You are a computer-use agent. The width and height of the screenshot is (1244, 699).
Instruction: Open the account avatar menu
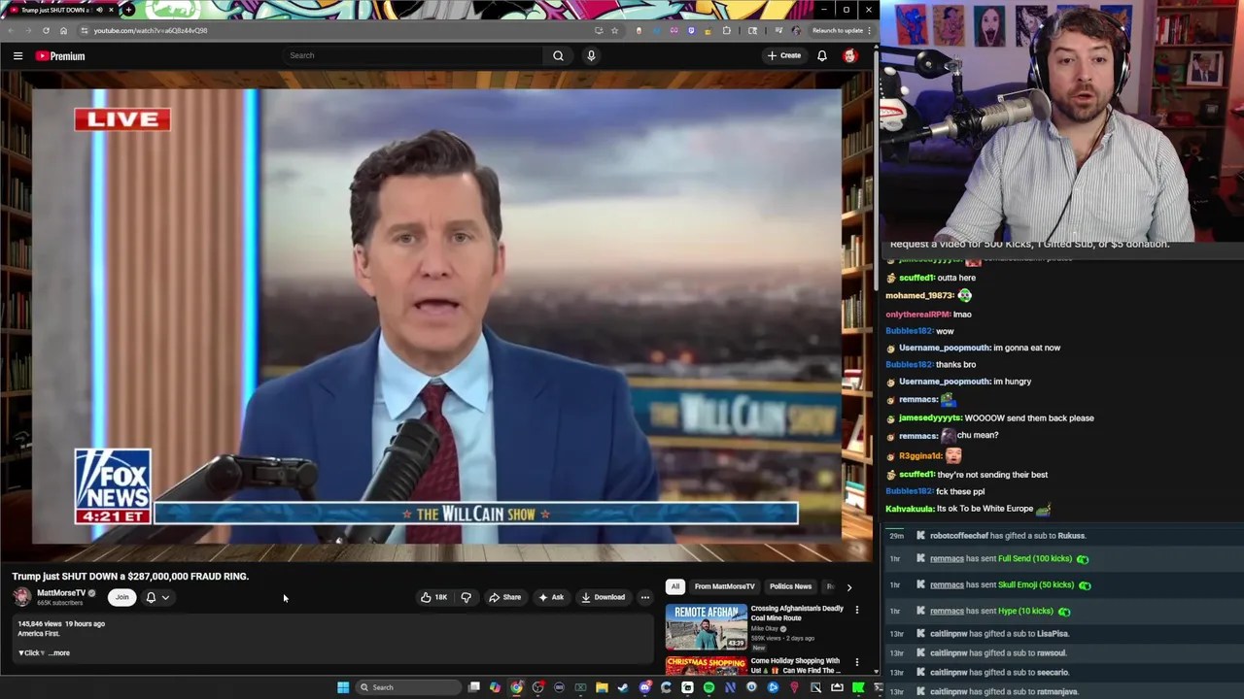850,55
